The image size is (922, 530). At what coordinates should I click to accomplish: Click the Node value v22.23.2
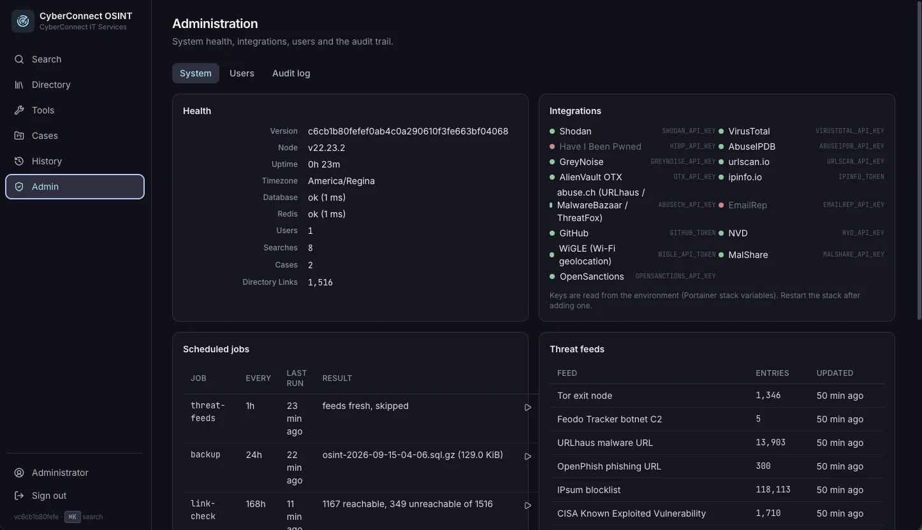click(326, 148)
